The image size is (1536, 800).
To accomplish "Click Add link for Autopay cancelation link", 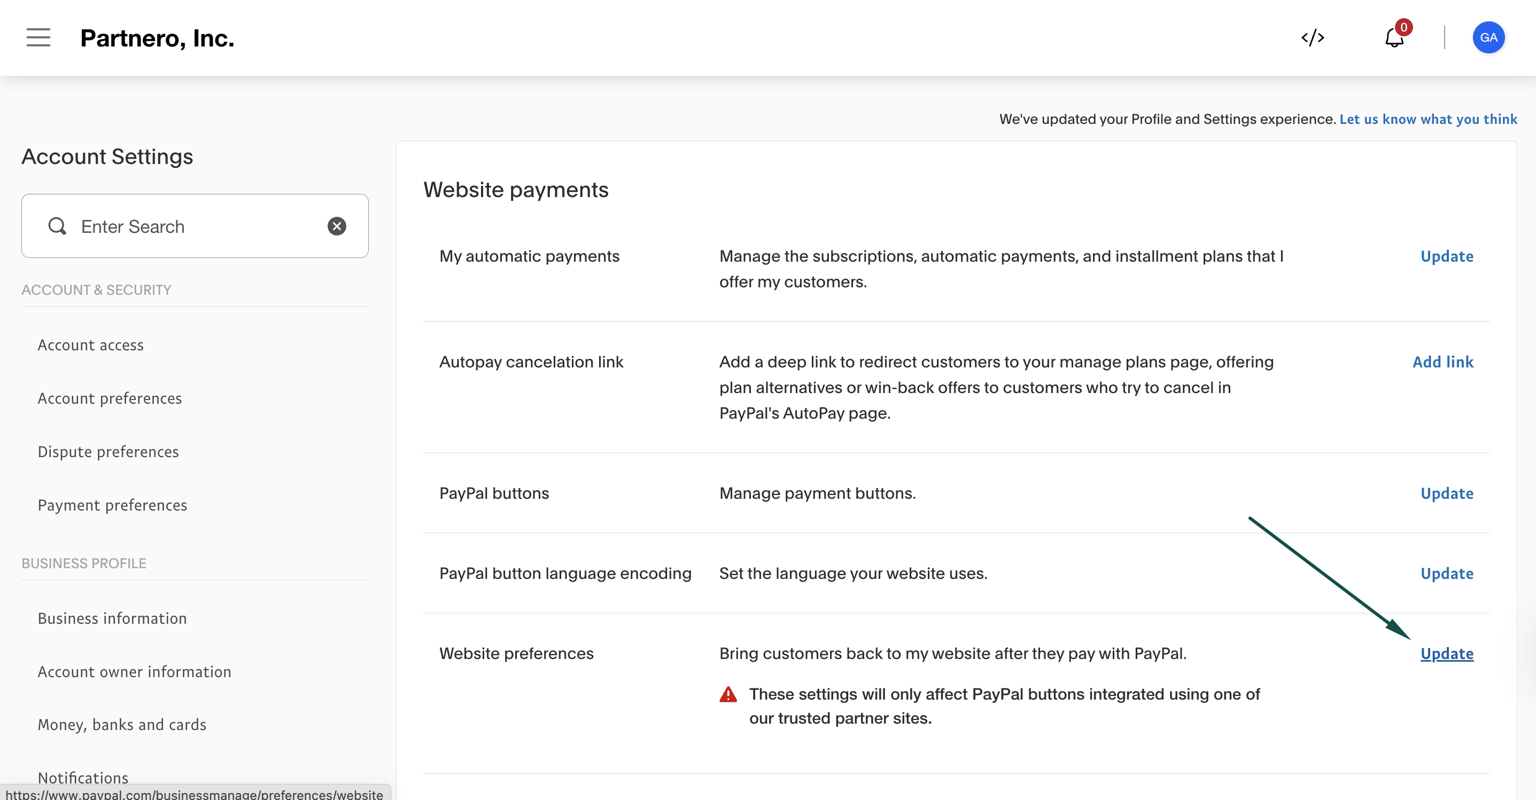I will click(x=1442, y=362).
